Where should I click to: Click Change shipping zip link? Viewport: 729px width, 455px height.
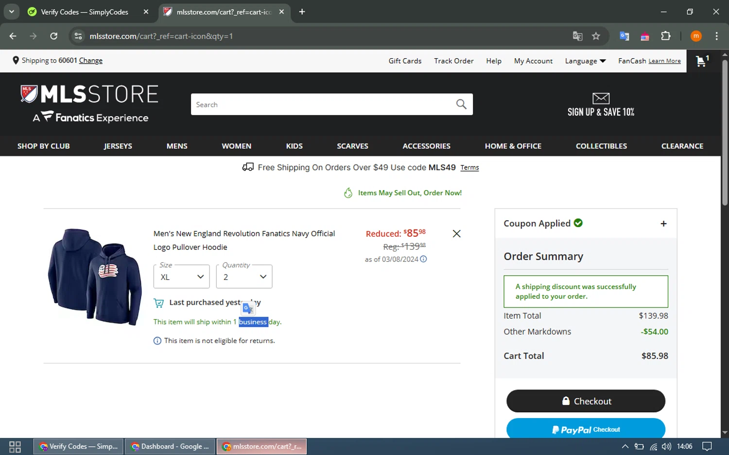91,61
